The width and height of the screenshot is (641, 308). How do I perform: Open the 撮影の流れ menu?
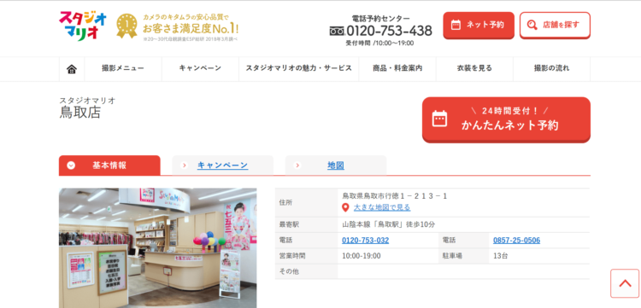[551, 68]
